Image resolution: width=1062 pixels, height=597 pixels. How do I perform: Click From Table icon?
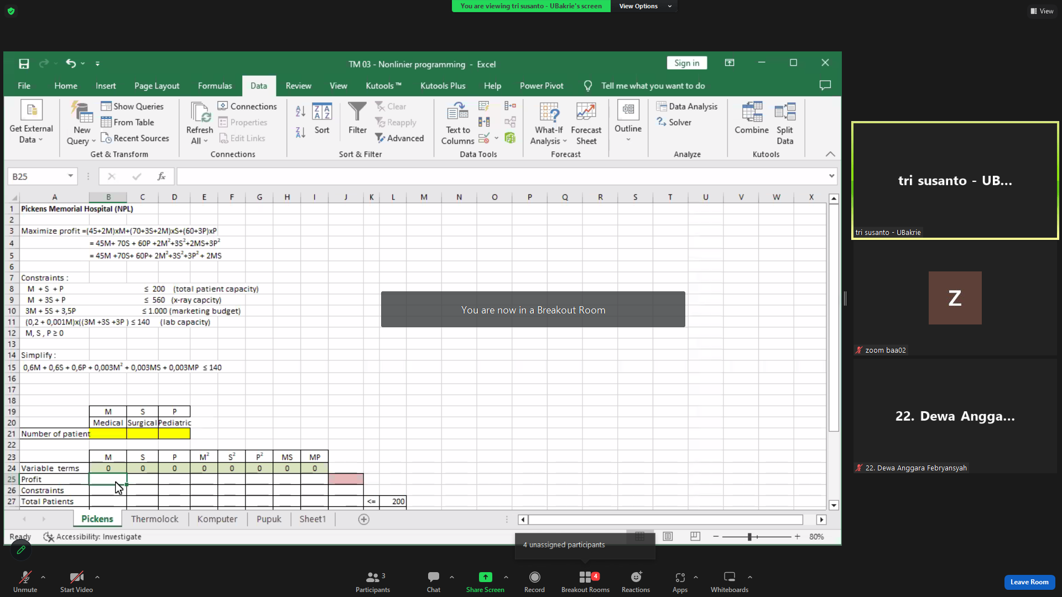click(x=106, y=122)
